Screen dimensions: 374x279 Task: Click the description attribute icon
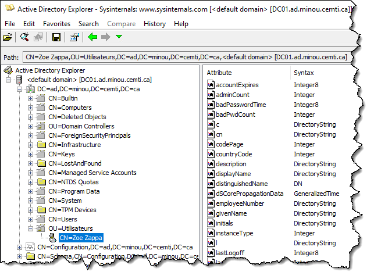211,164
